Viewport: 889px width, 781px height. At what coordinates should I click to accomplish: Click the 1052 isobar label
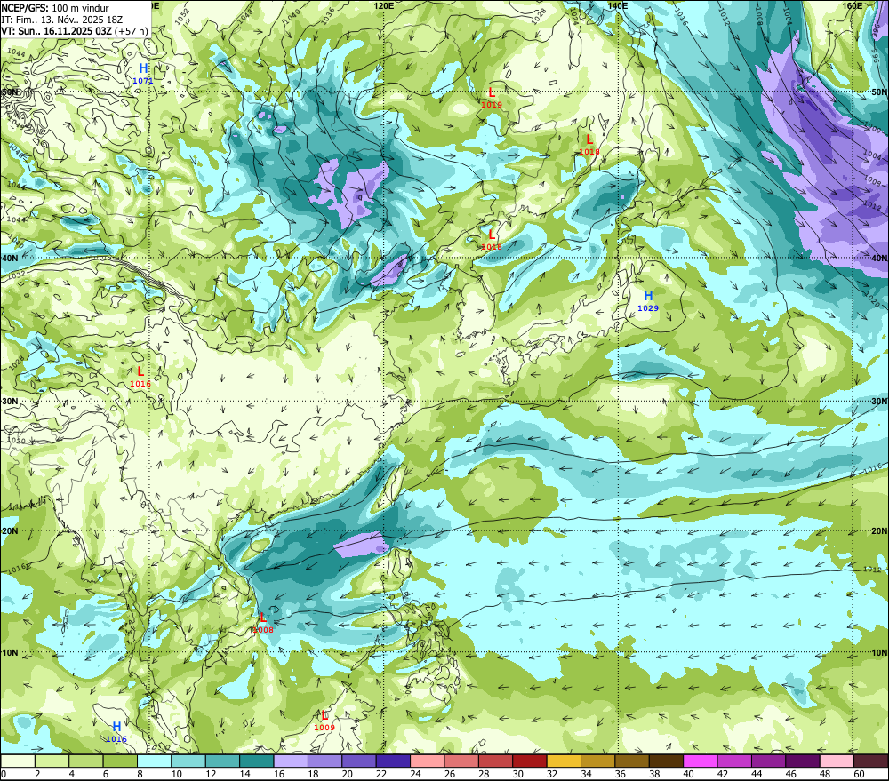pos(182,18)
